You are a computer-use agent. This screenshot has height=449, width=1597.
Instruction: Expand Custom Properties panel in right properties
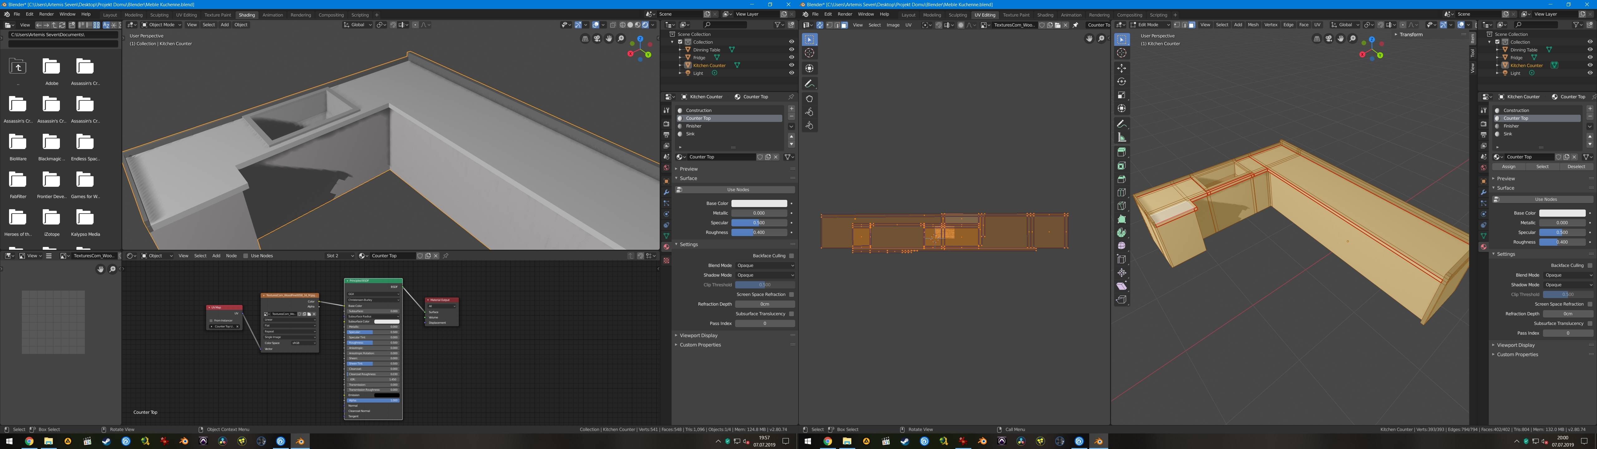[1517, 355]
